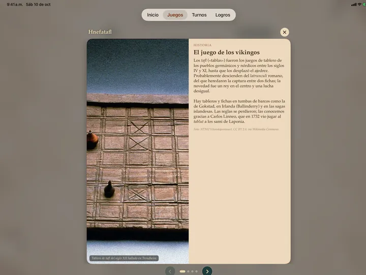Image resolution: width=366 pixels, height=275 pixels.
Task: Tap the Hnefatafl title text
Action: click(x=100, y=32)
